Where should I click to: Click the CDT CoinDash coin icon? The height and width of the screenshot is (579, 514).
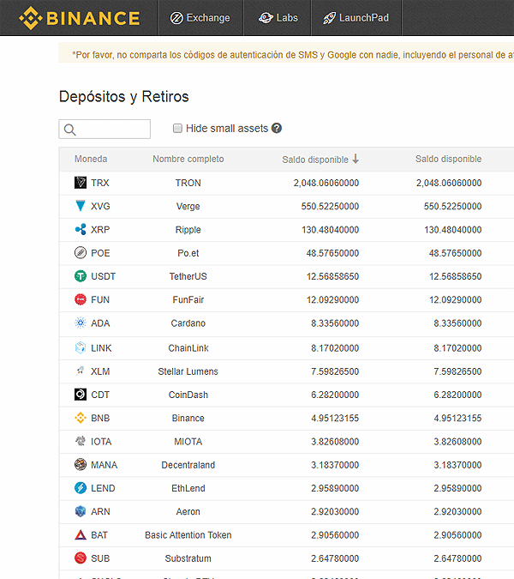[81, 395]
